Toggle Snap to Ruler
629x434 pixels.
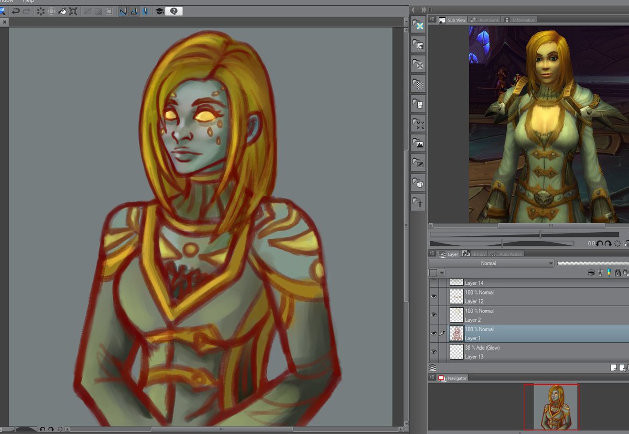click(x=123, y=11)
